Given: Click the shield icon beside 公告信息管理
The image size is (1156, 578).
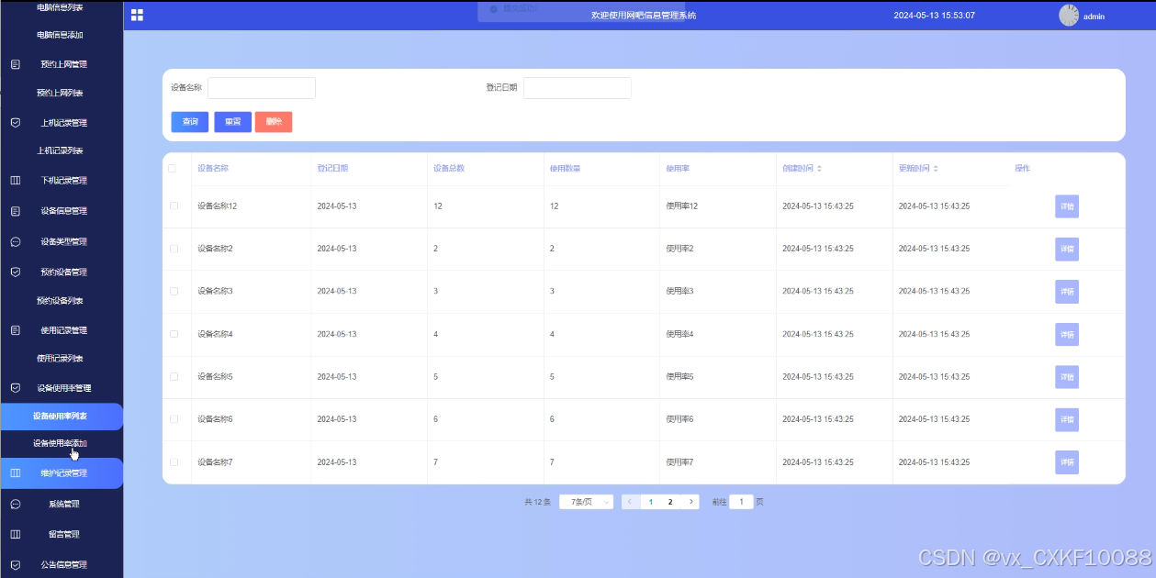Looking at the screenshot, I should (x=16, y=565).
